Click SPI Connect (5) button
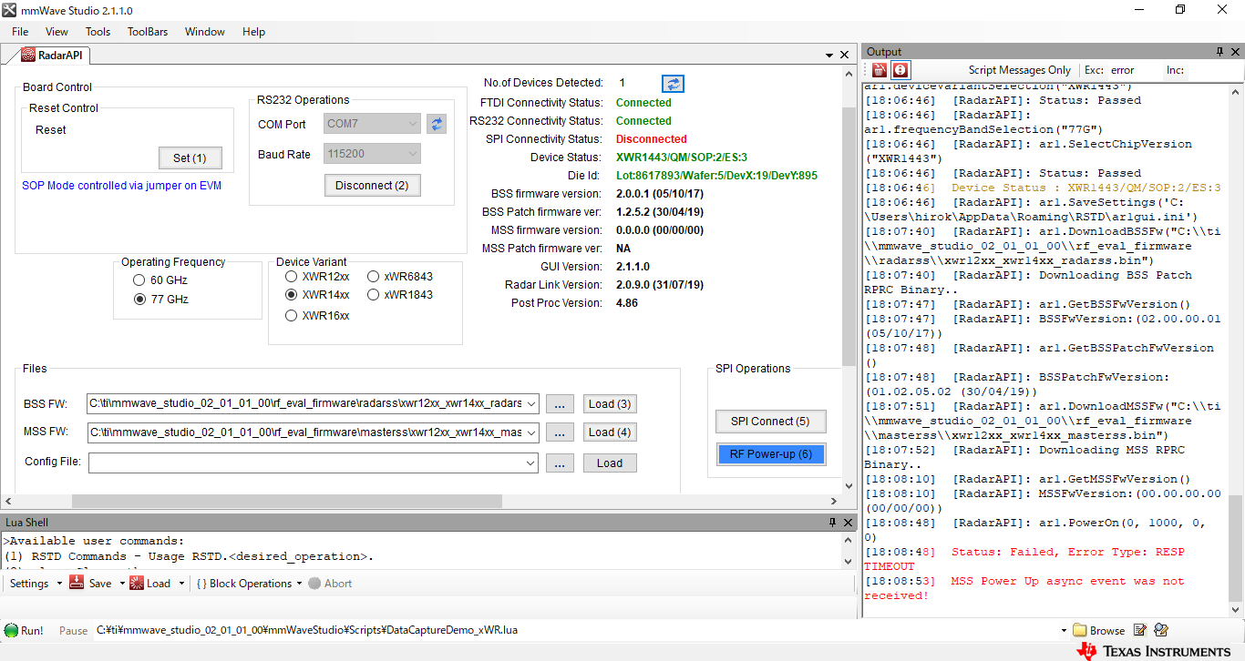The image size is (1245, 661). click(x=770, y=421)
